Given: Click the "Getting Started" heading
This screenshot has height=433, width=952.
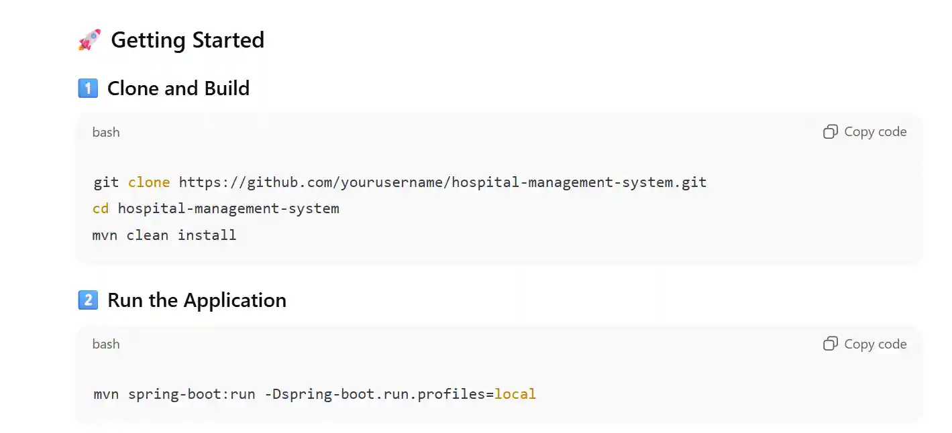Looking at the screenshot, I should click(x=187, y=40).
